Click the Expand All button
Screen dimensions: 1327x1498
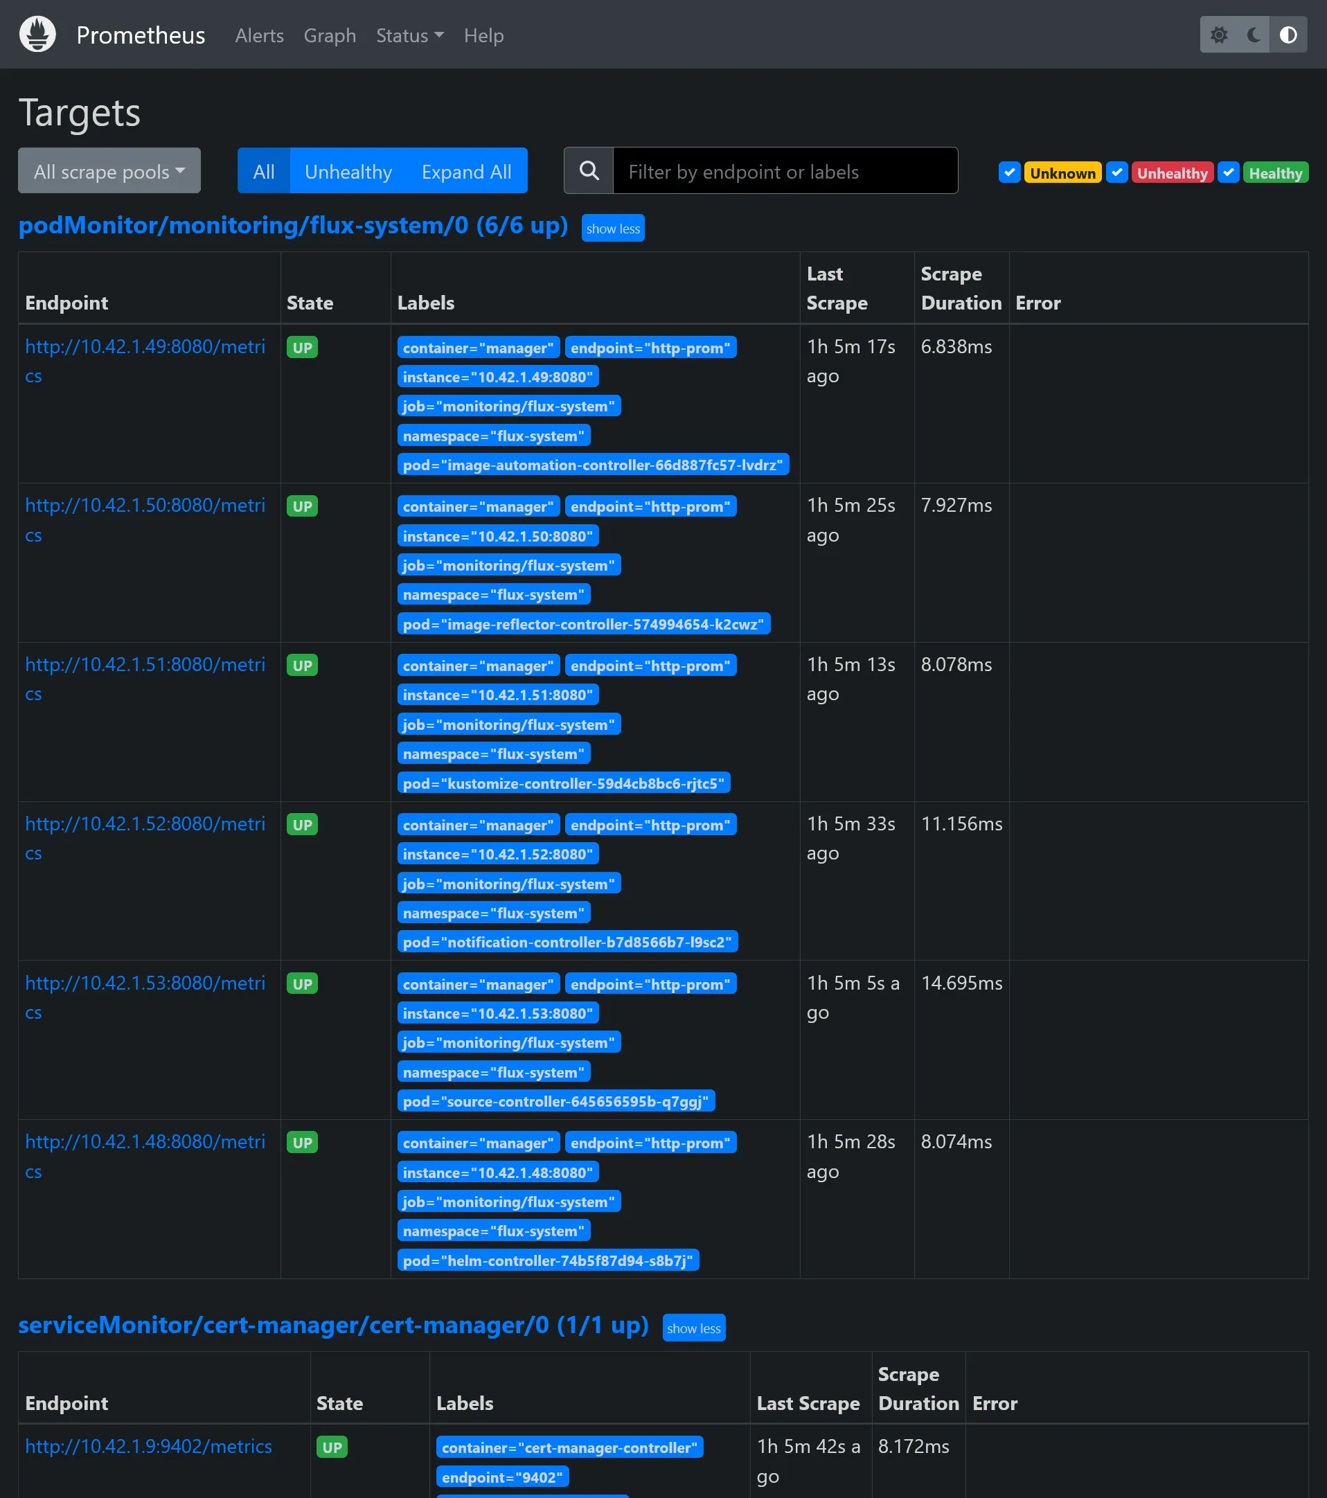point(466,171)
